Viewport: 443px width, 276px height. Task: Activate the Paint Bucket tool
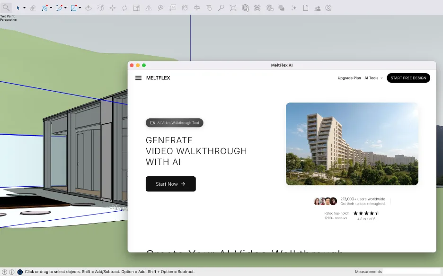click(x=185, y=8)
